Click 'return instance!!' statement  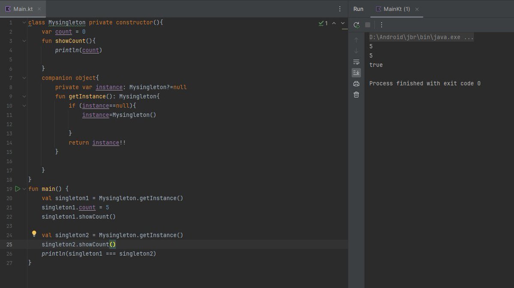97,143
